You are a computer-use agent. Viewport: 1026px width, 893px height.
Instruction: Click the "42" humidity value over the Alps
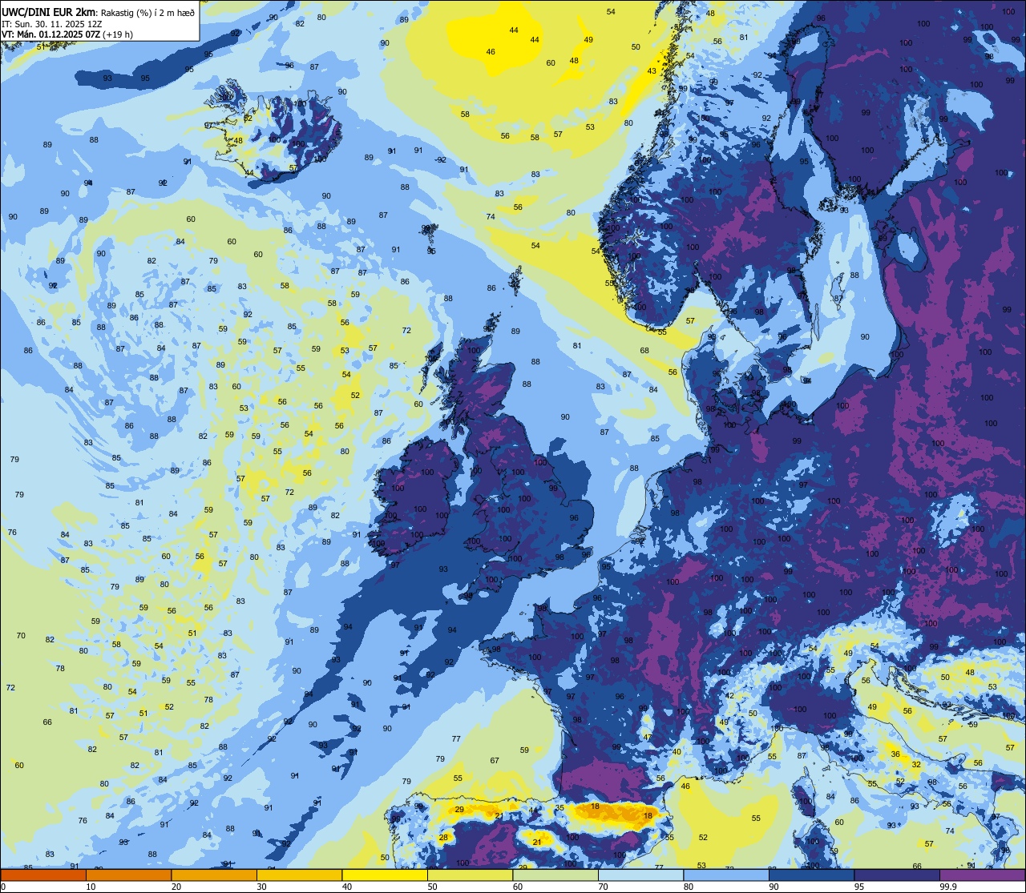pyautogui.click(x=729, y=696)
